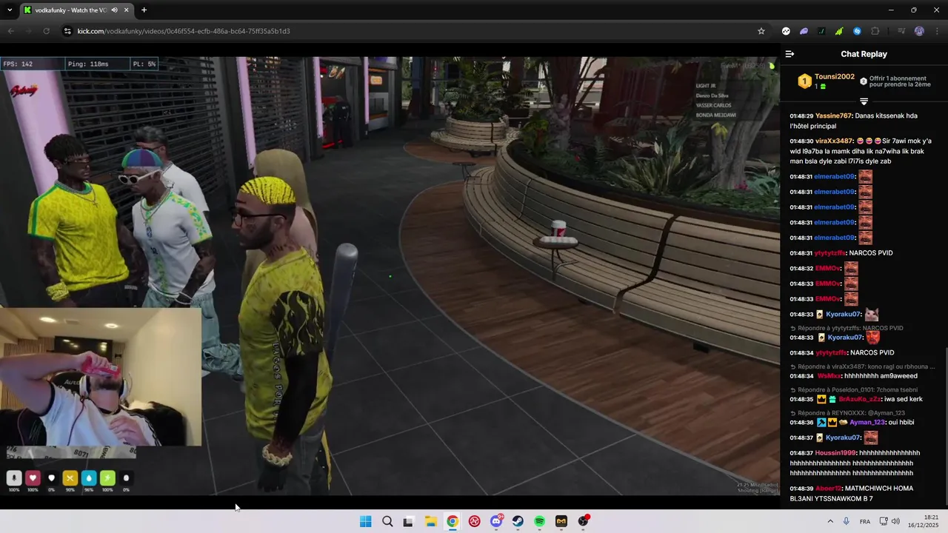Open OBS Studio from the taskbar
The height and width of the screenshot is (533, 948).
[584, 521]
